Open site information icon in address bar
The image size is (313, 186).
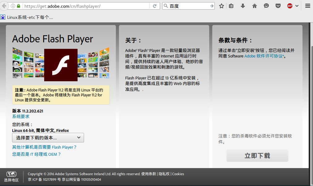click(13, 6)
